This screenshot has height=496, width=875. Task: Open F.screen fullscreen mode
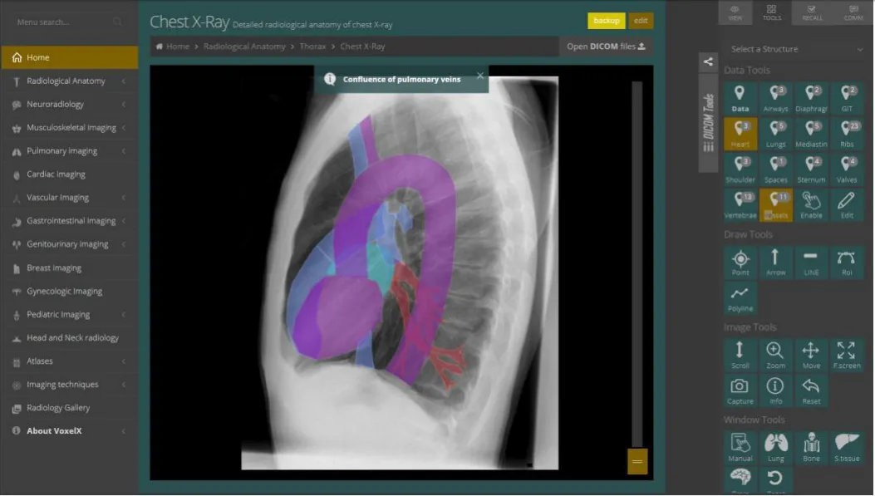tap(847, 356)
